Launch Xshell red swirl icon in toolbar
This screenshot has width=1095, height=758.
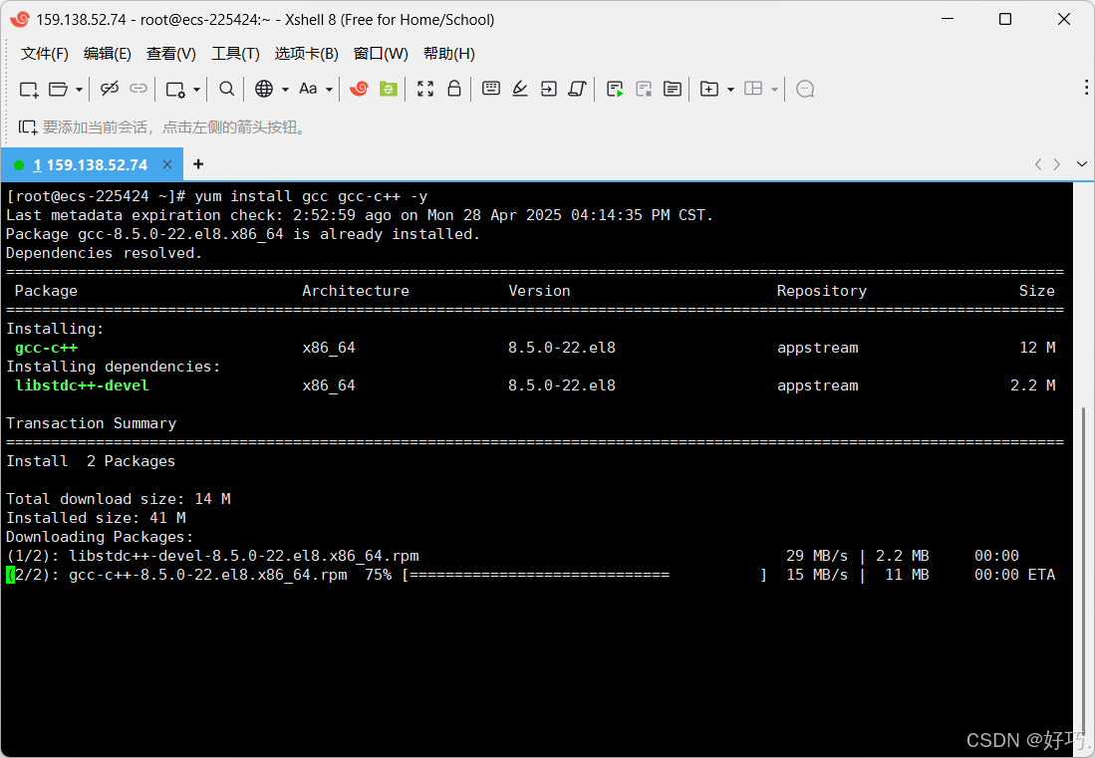(359, 89)
